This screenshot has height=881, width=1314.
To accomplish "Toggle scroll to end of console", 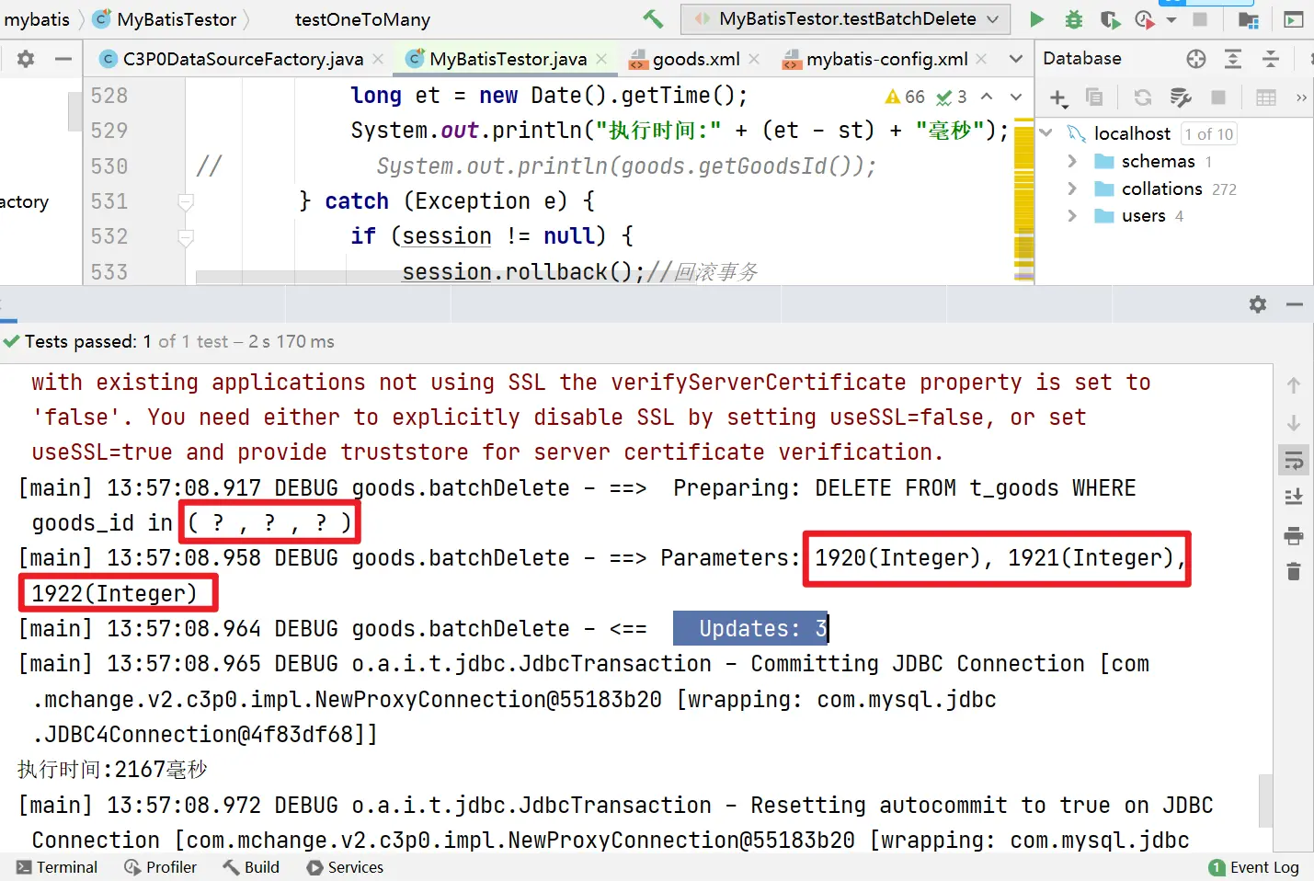I will [1294, 498].
